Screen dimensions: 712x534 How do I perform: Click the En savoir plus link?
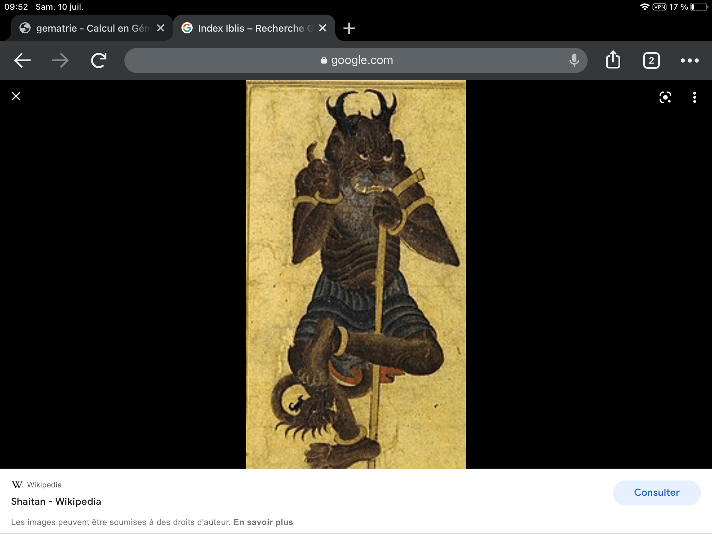point(263,522)
